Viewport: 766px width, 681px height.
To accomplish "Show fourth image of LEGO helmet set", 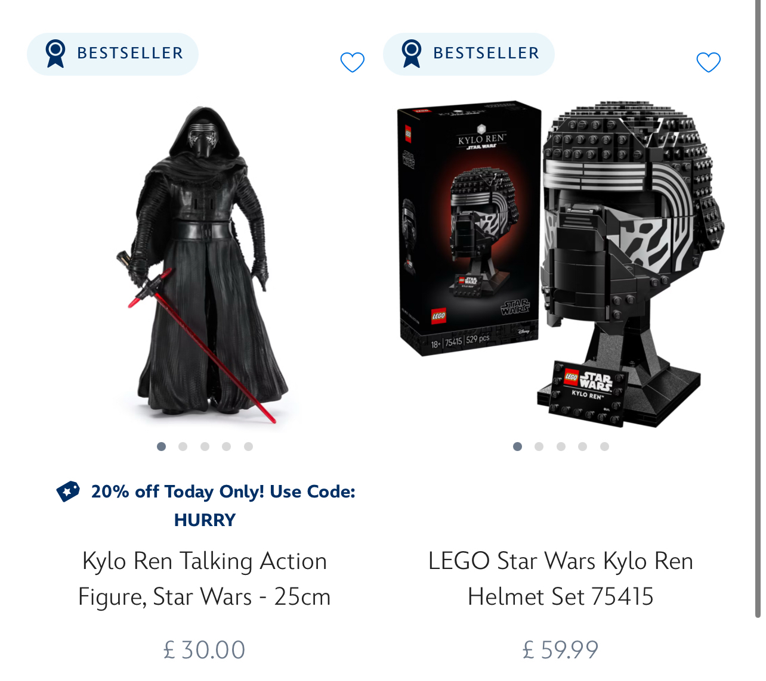I will pyautogui.click(x=582, y=446).
